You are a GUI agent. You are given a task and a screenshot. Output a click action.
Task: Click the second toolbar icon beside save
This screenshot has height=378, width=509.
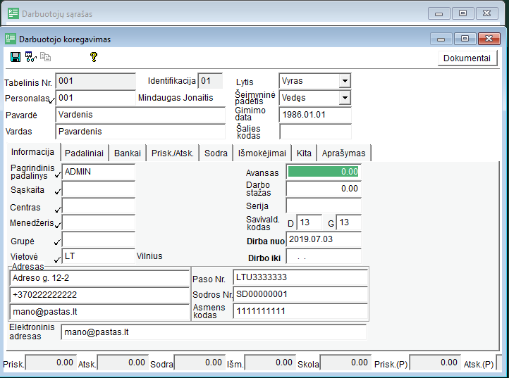click(x=30, y=57)
